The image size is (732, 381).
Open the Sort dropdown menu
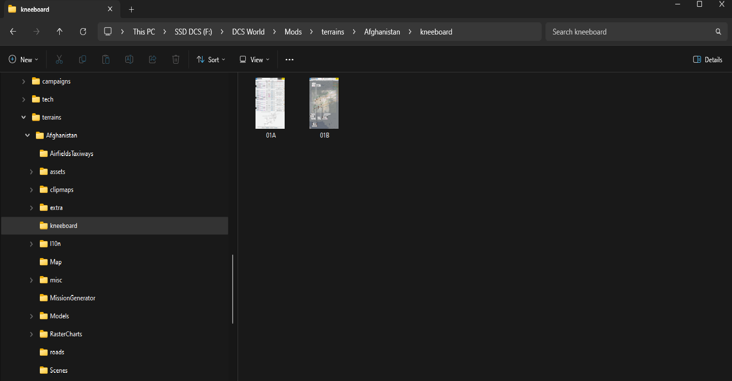[x=211, y=59]
